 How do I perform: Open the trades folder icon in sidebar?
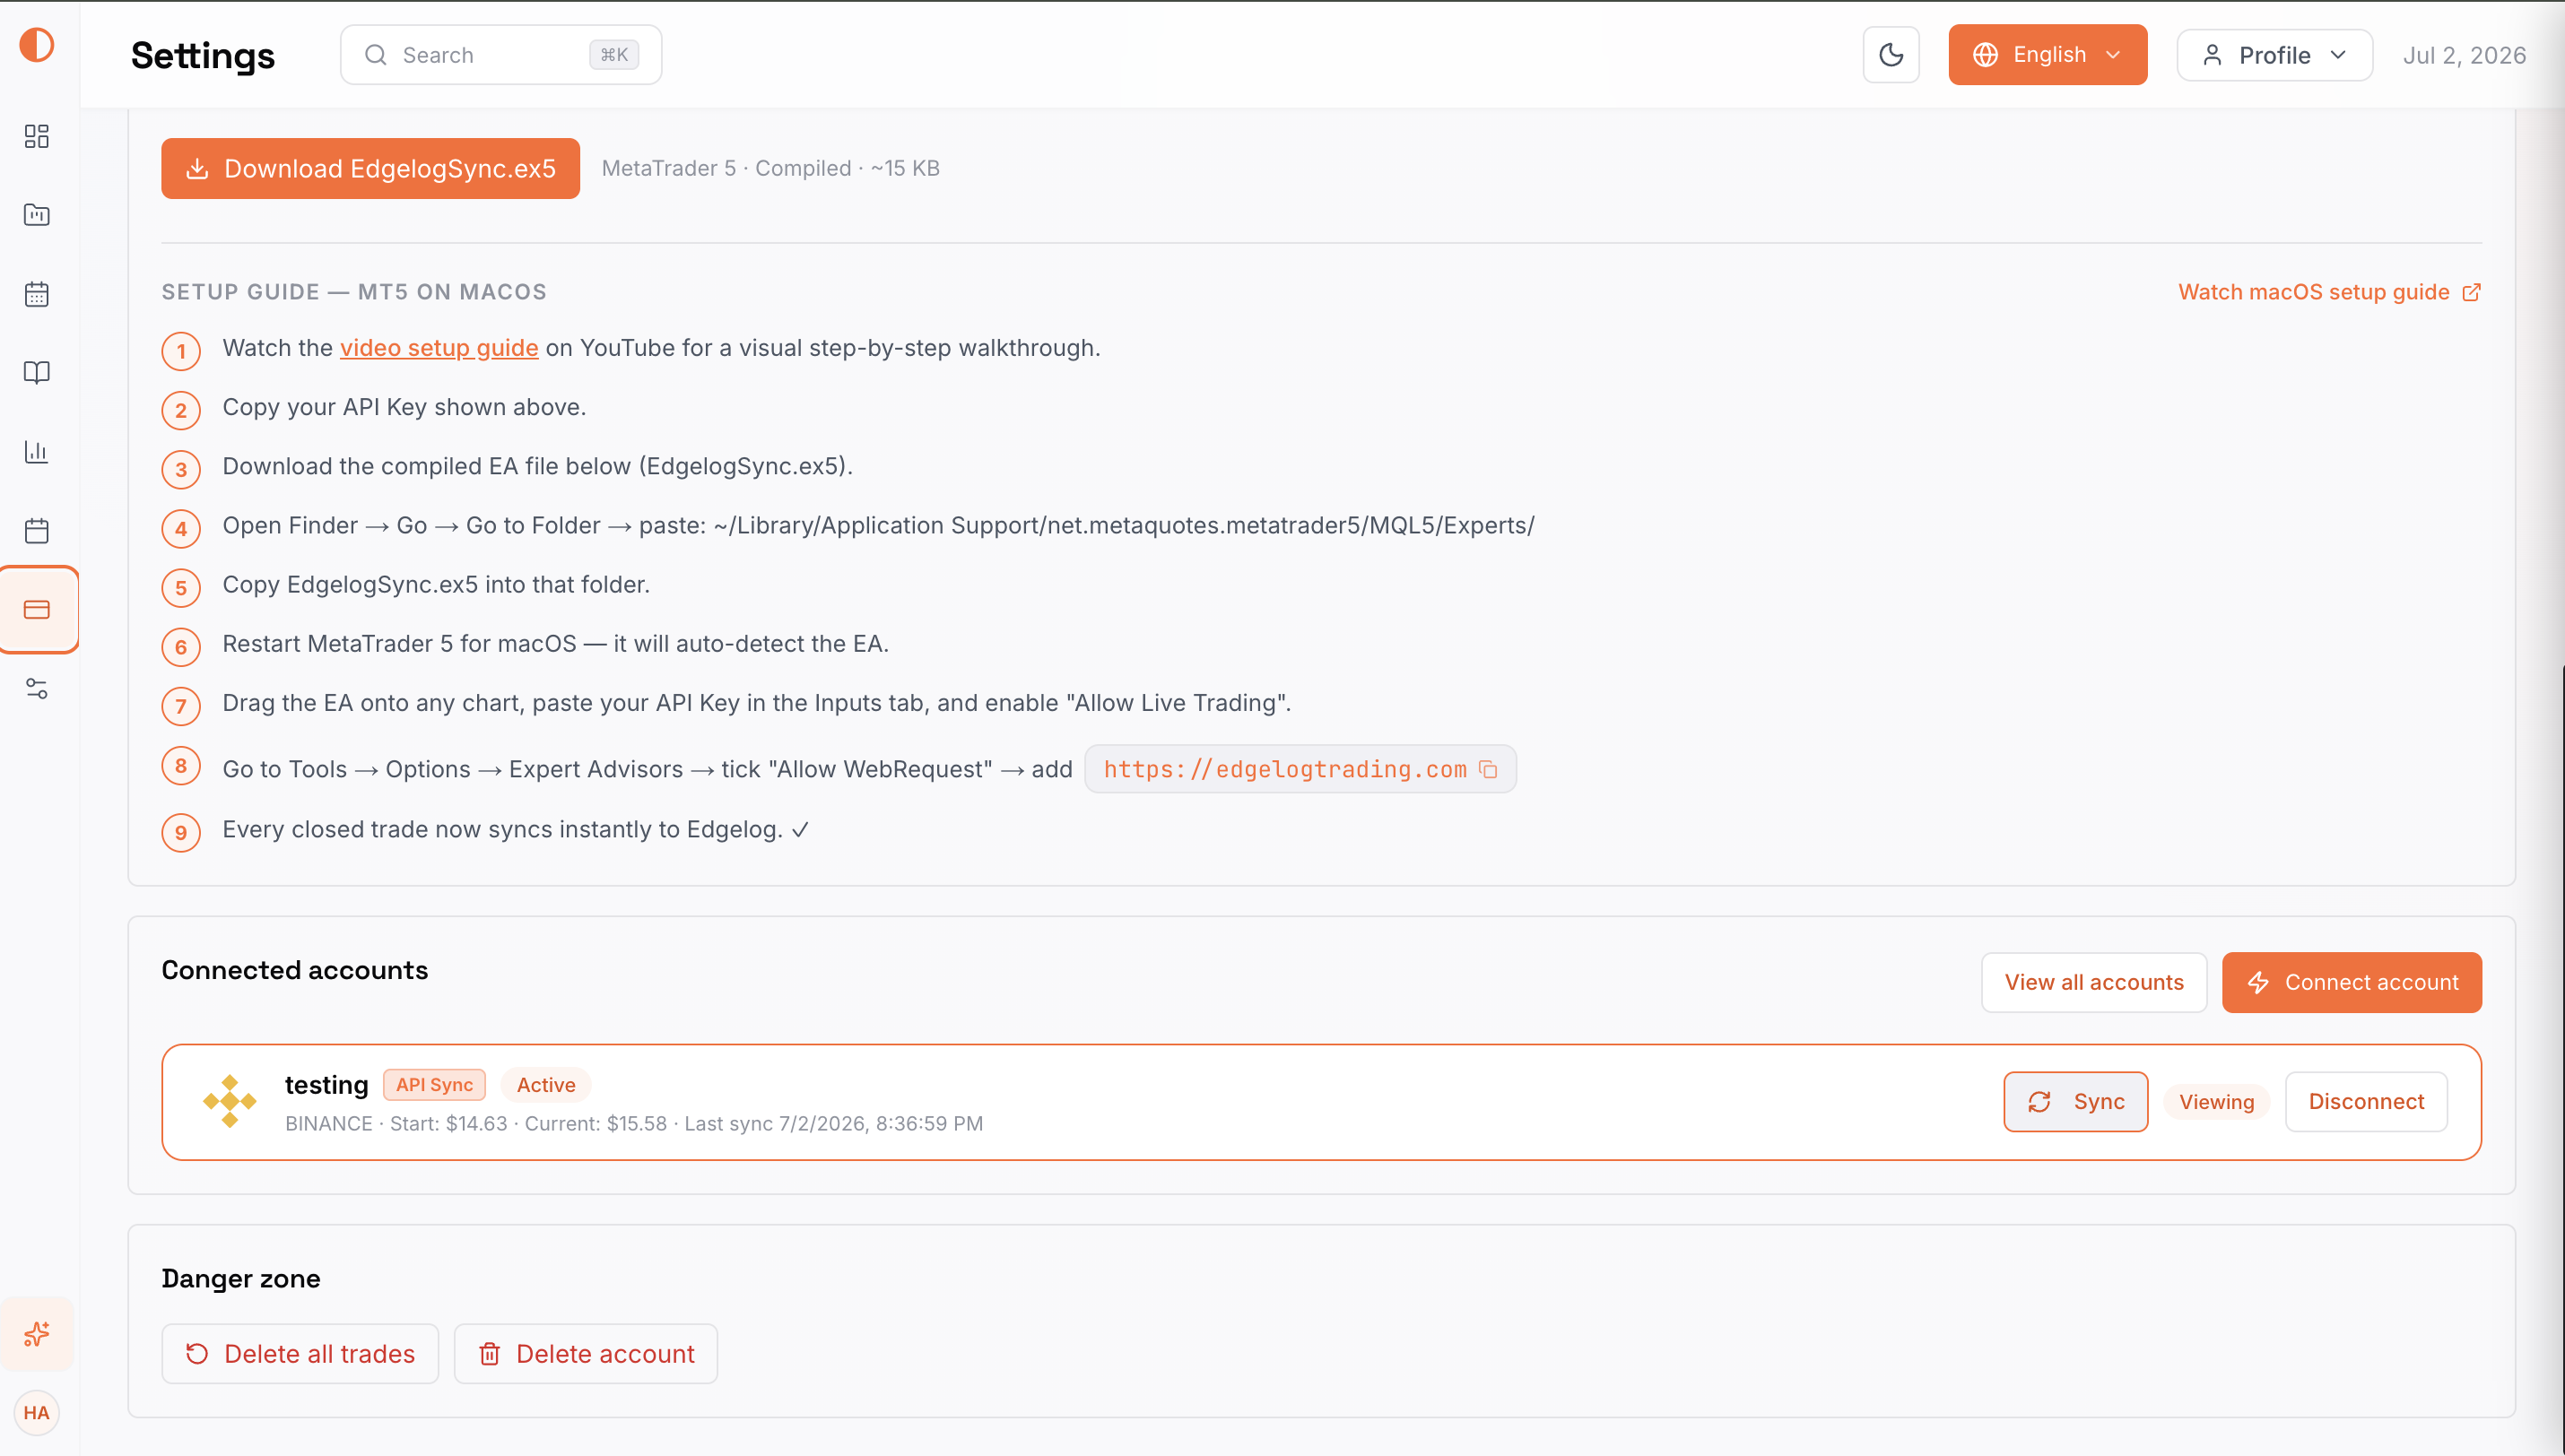click(x=37, y=215)
